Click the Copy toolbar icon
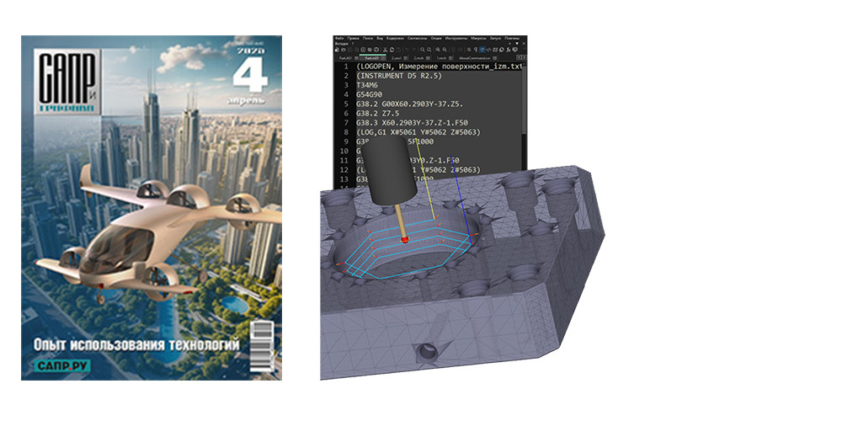 click(392, 50)
